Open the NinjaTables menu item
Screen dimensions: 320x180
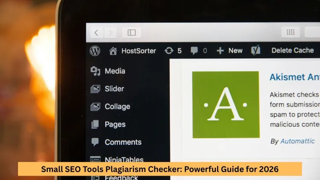(x=124, y=160)
